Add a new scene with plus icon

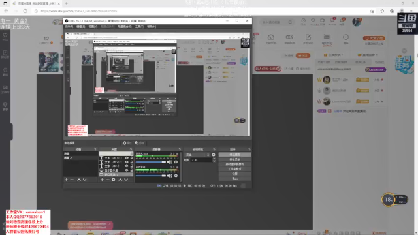pyautogui.click(x=67, y=180)
